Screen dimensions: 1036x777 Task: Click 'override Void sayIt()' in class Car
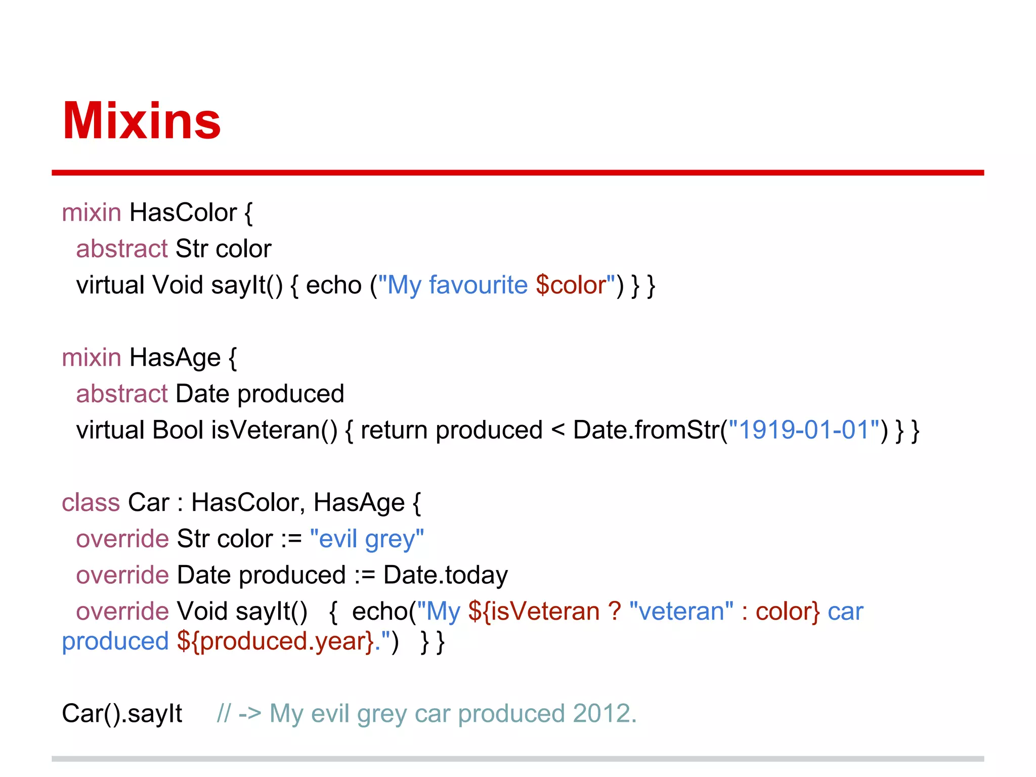(x=192, y=612)
